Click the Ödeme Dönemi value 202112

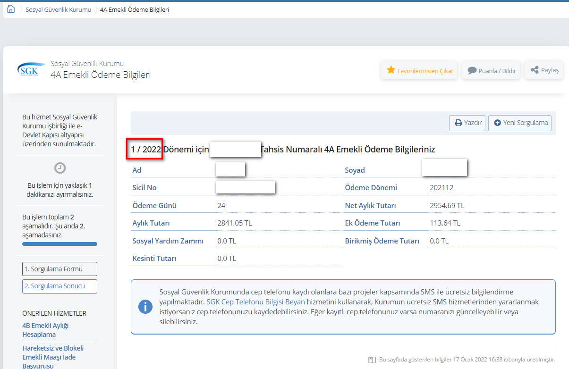click(442, 188)
